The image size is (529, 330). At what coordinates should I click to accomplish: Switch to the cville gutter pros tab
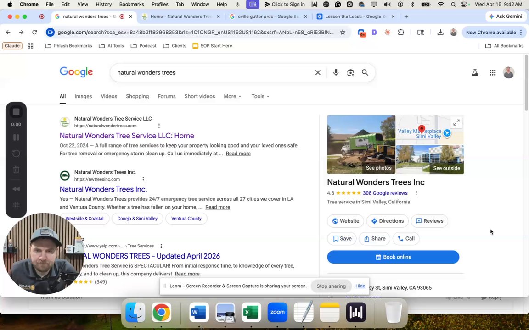pyautogui.click(x=268, y=16)
